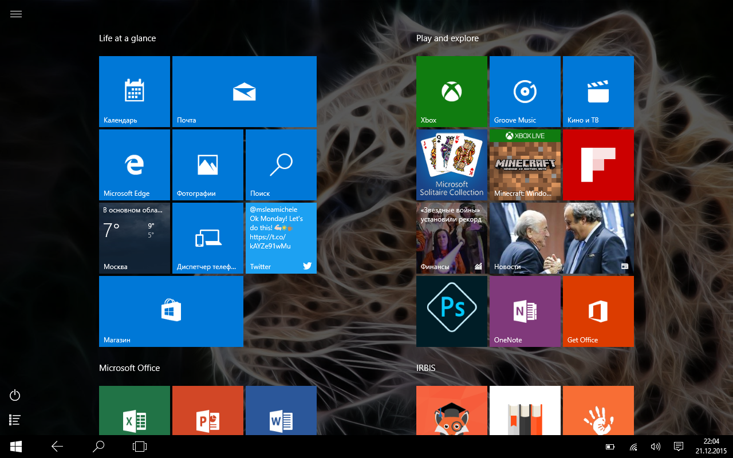Launch the Word tile
This screenshot has height=458, width=733.
pos(281,410)
